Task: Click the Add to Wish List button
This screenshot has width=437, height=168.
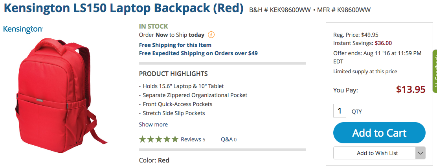Action: [374, 153]
